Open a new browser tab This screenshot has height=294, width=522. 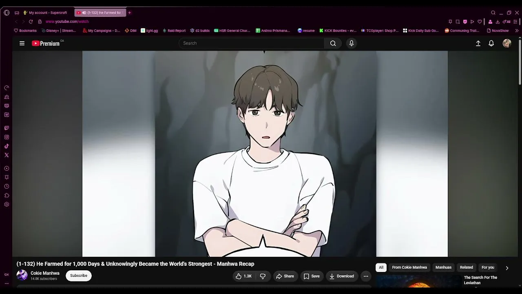coord(130,13)
